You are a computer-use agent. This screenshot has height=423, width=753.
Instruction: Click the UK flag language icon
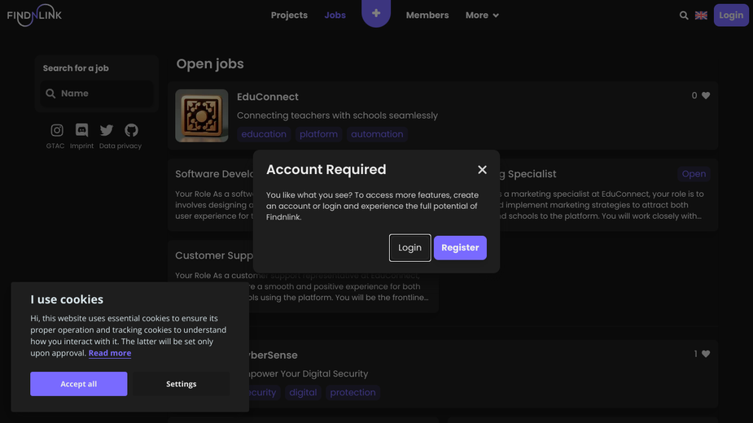click(701, 15)
